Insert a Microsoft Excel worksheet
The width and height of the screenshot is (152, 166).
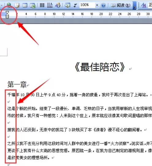coord(33,5)
